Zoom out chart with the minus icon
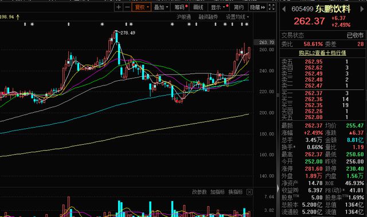The width and height of the screenshot is (367, 217). pos(127,7)
